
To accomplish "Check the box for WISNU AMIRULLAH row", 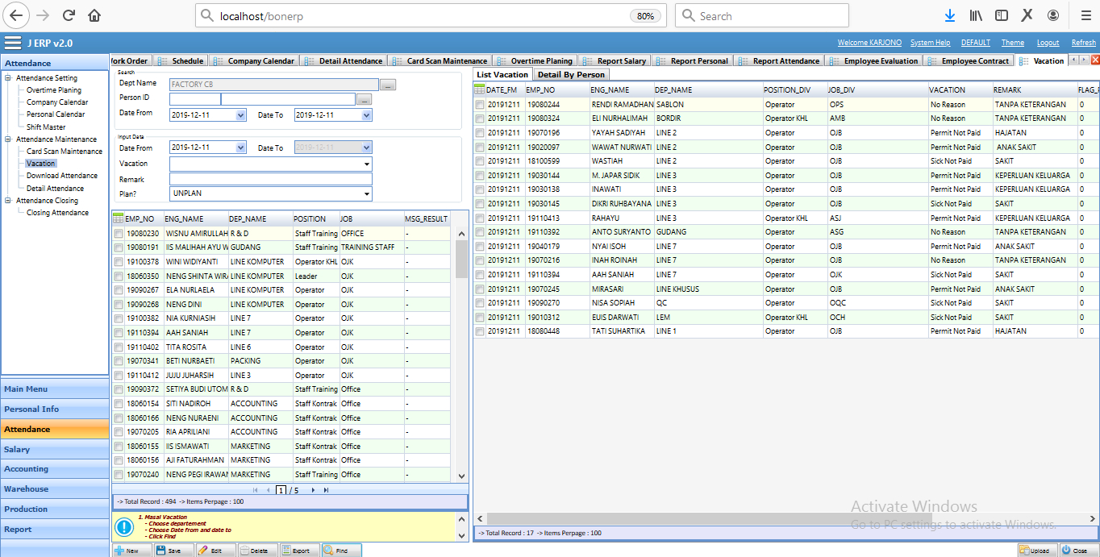I will (119, 234).
